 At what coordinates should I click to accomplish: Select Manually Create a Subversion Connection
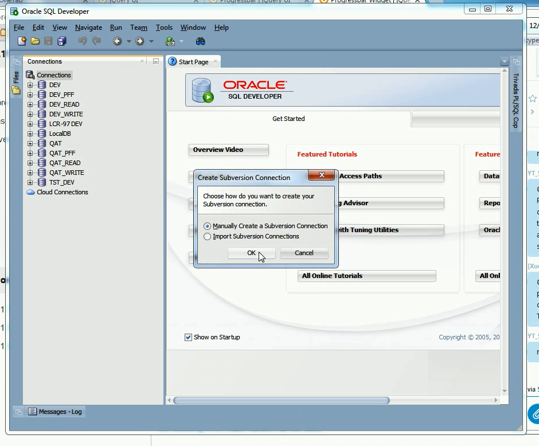[x=207, y=226]
